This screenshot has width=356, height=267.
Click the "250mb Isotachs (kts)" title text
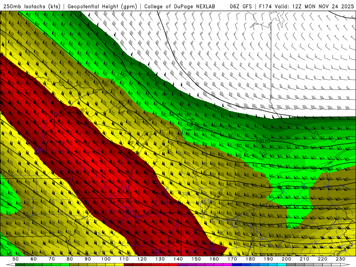pyautogui.click(x=32, y=7)
